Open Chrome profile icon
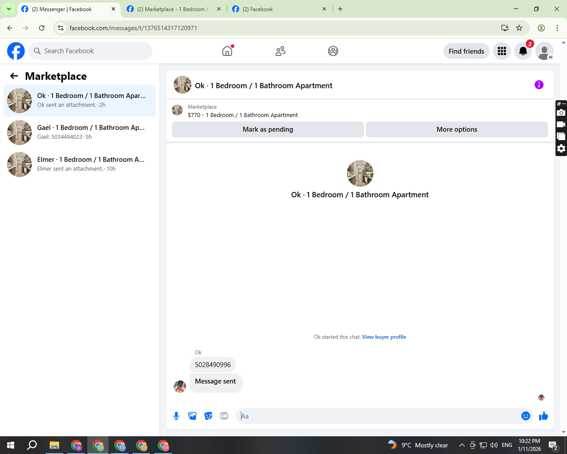 541,28
